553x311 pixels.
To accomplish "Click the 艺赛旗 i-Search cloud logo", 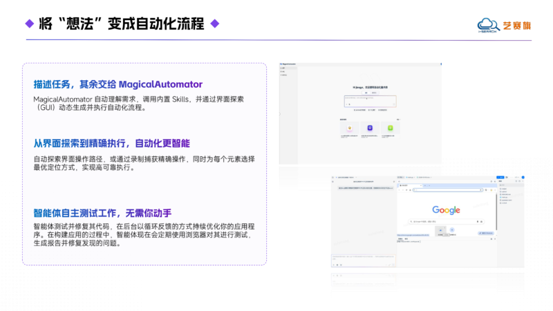I will tap(505, 26).
